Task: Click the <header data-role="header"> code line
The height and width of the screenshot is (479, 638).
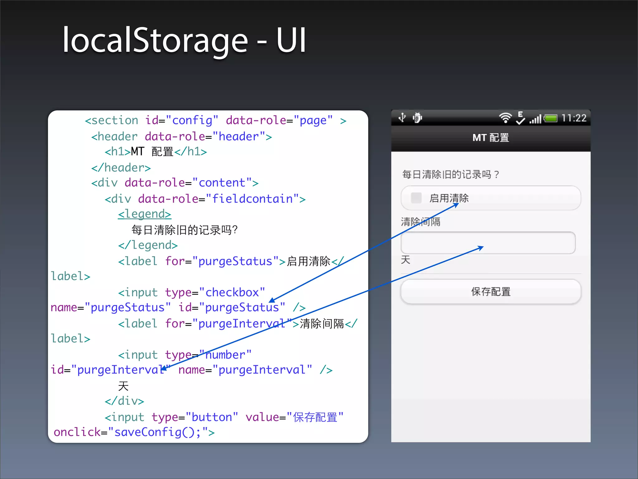Action: coord(182,137)
